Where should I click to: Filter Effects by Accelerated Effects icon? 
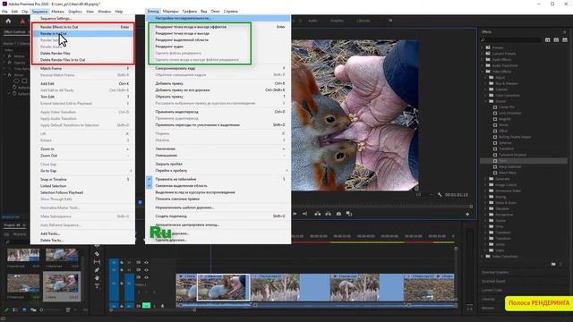[x=547, y=39]
